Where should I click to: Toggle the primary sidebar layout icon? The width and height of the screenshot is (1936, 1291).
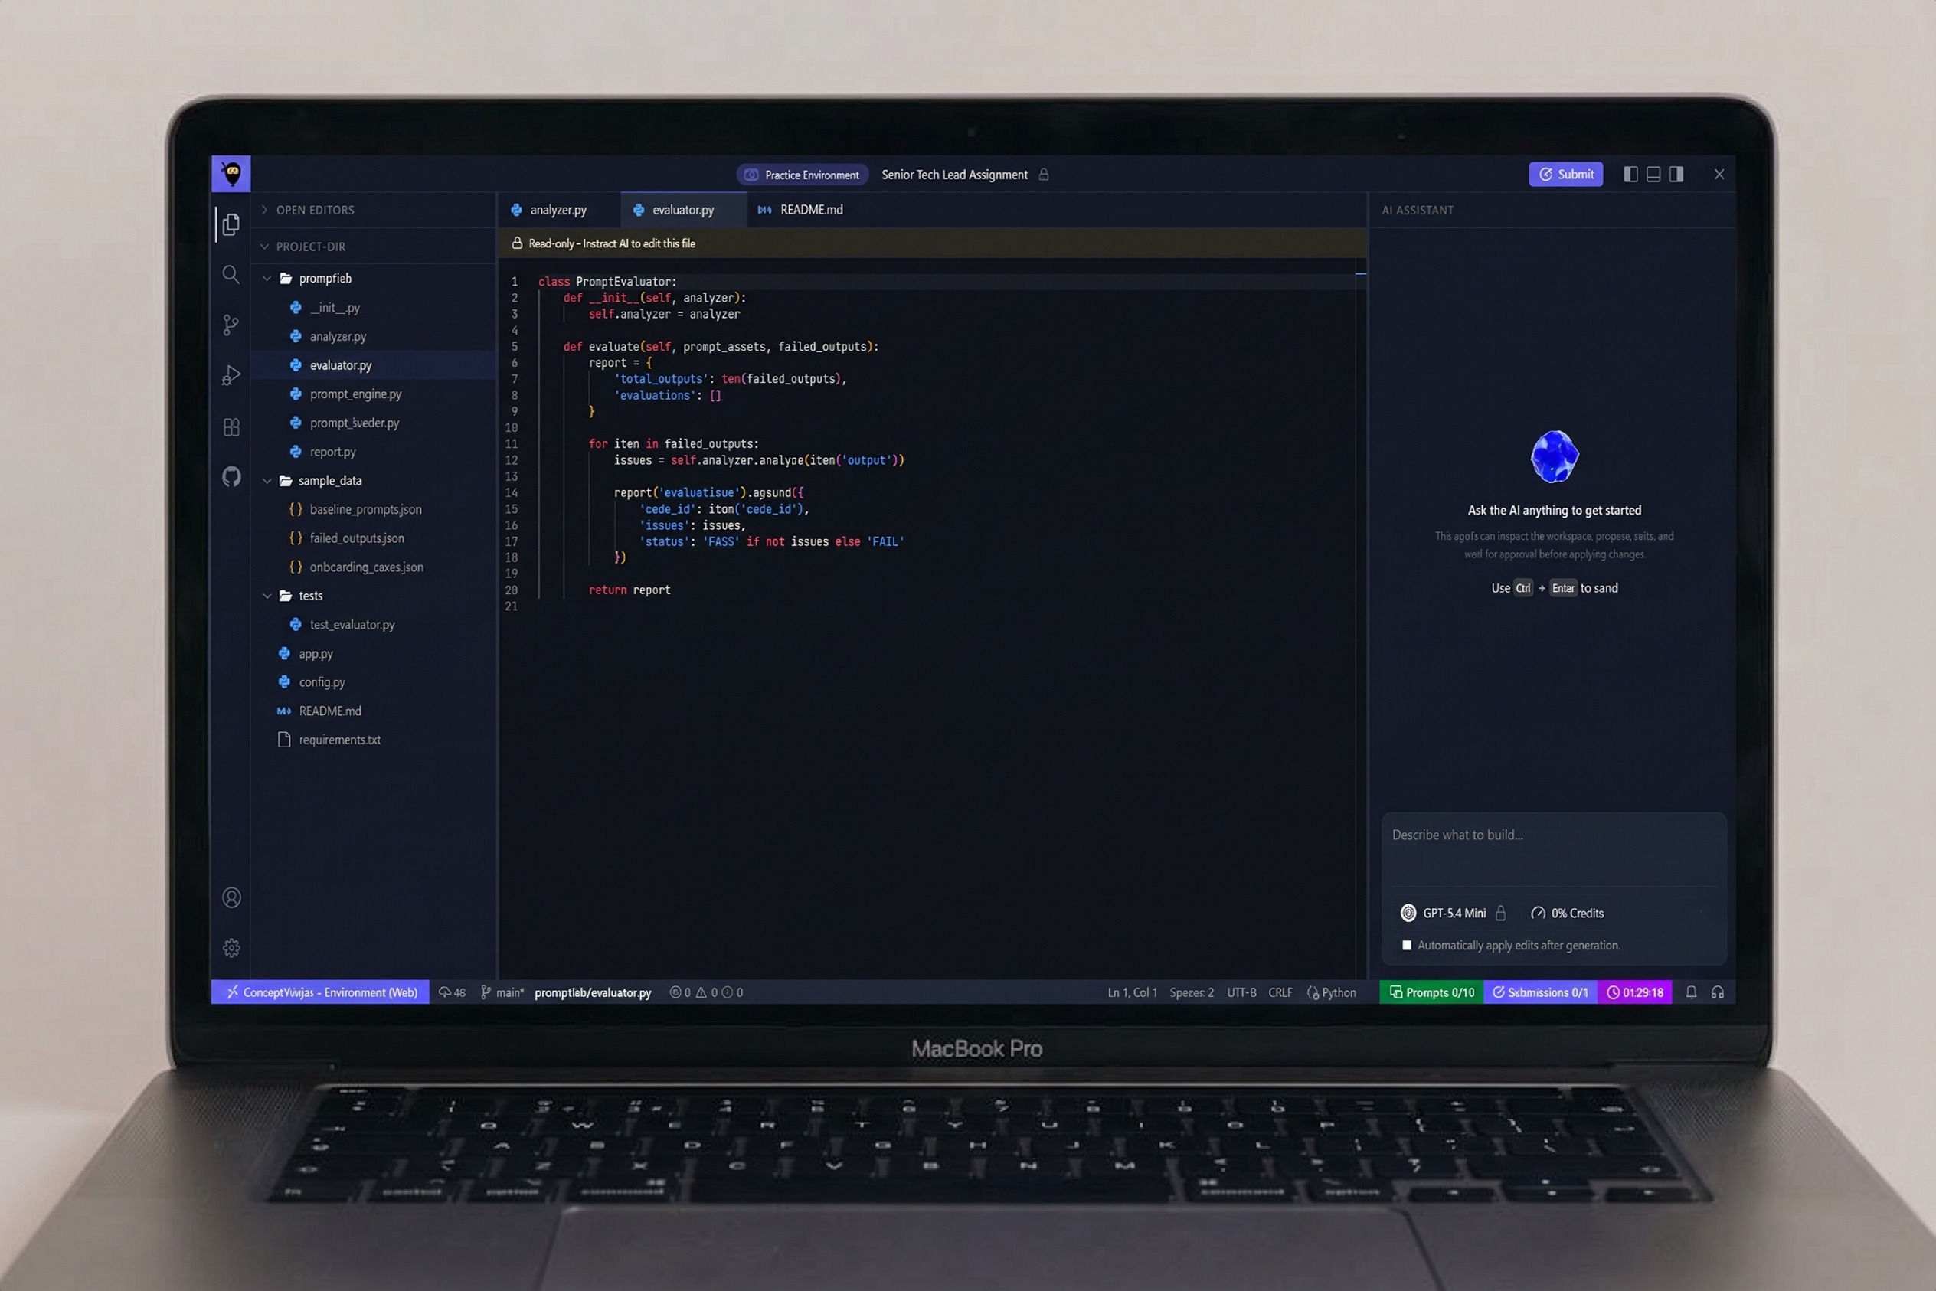(x=1630, y=174)
